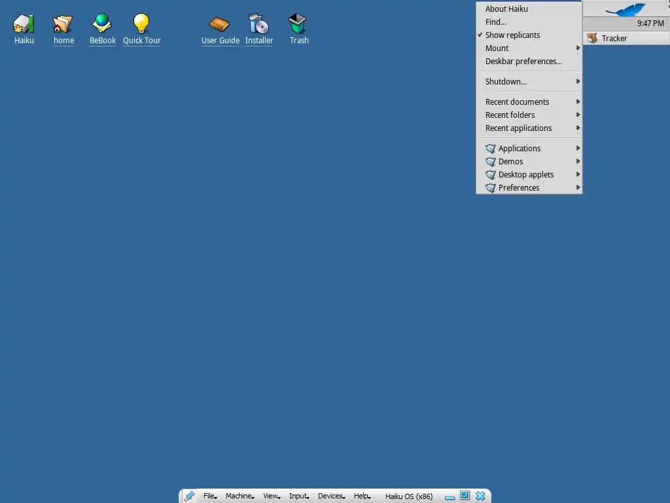Expand the Recent applications submenu arrow
This screenshot has width=670, height=503.
point(578,128)
